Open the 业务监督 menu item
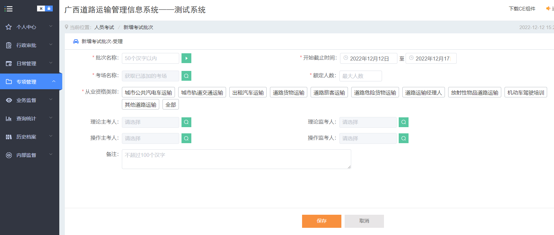Screen dimensions: 554x235 click(x=29, y=100)
